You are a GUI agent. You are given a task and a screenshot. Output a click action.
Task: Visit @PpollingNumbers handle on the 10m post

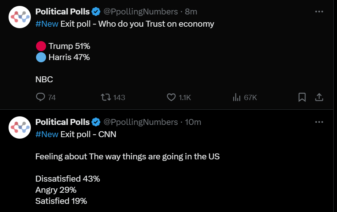click(140, 122)
